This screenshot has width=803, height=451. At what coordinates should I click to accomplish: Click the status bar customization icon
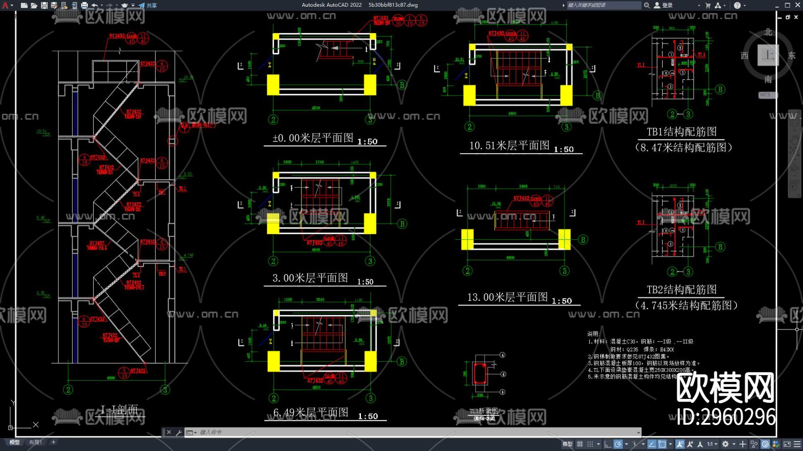point(797,444)
